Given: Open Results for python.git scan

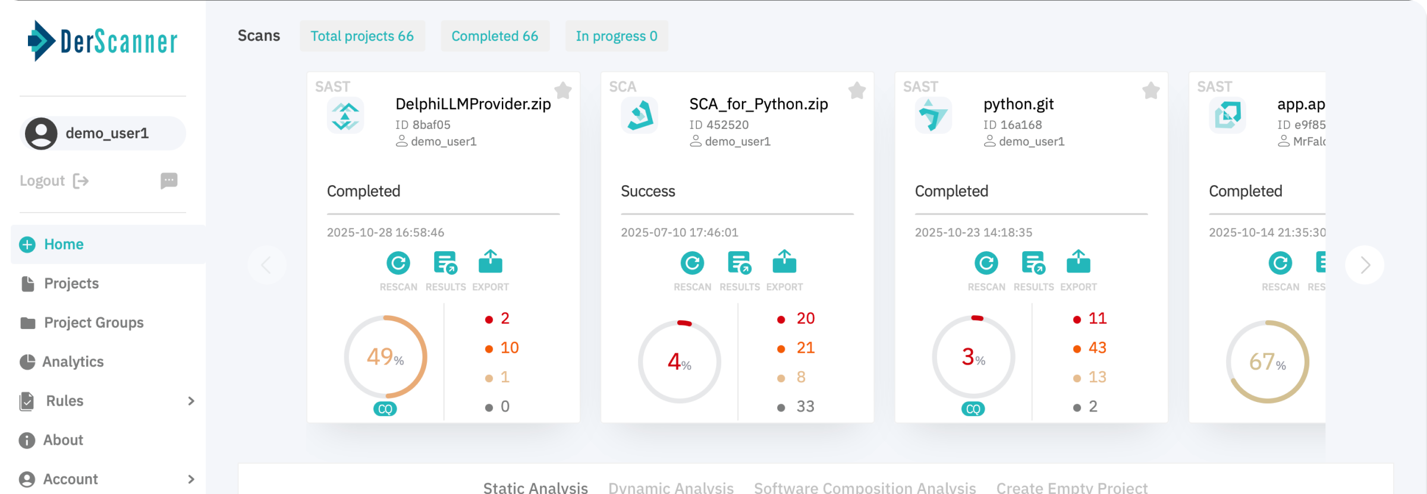Looking at the screenshot, I should pyautogui.click(x=1033, y=264).
